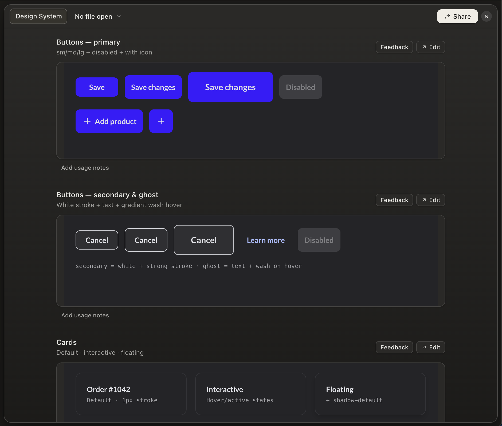Screen dimensions: 502x426
Task: Click the large Save changes button
Action: pyautogui.click(x=230, y=87)
